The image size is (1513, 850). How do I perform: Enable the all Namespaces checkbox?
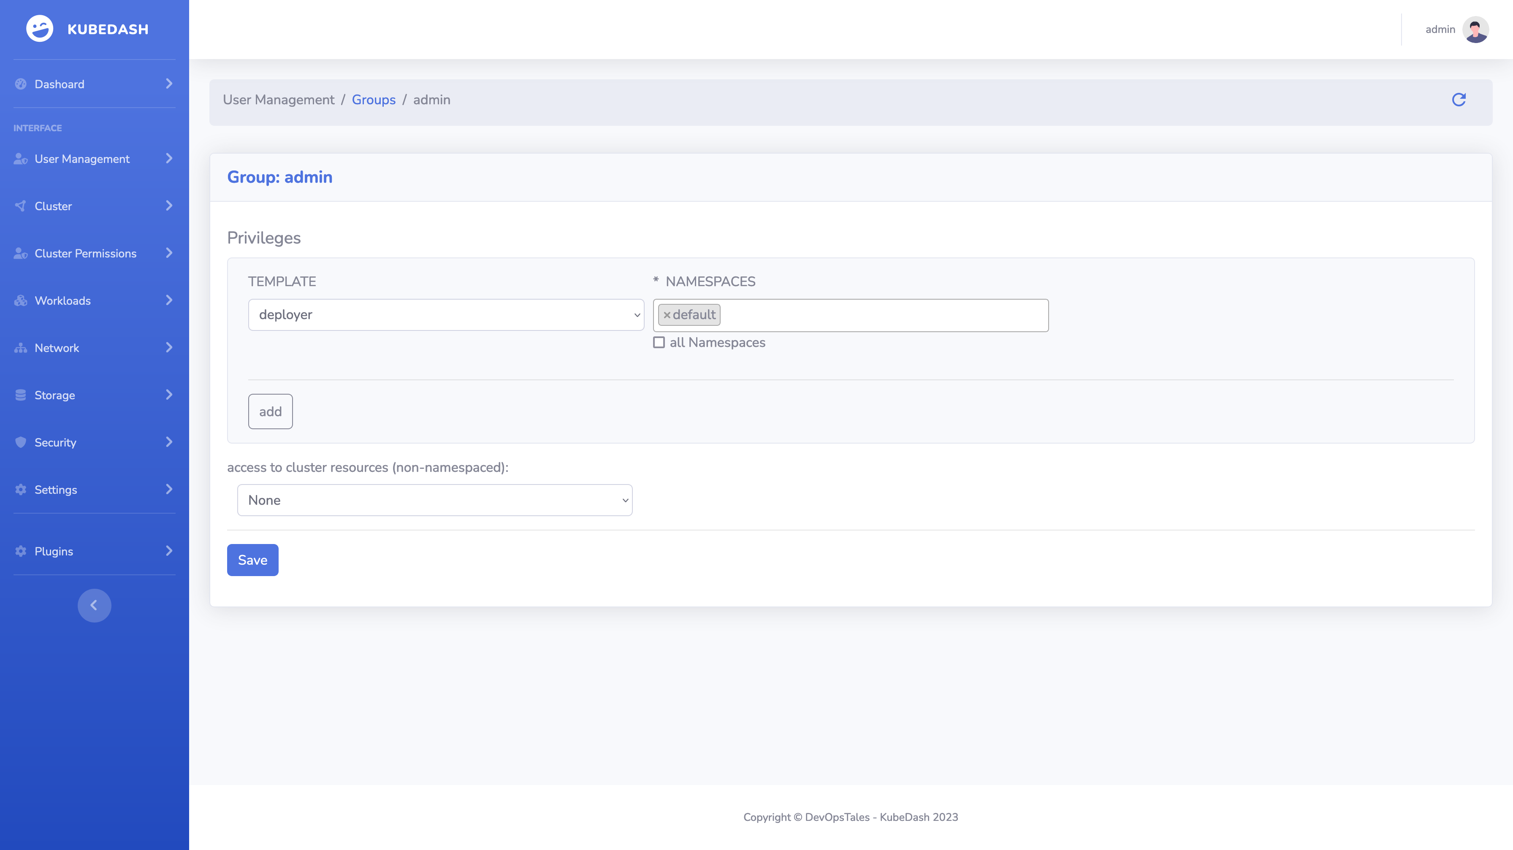tap(659, 343)
